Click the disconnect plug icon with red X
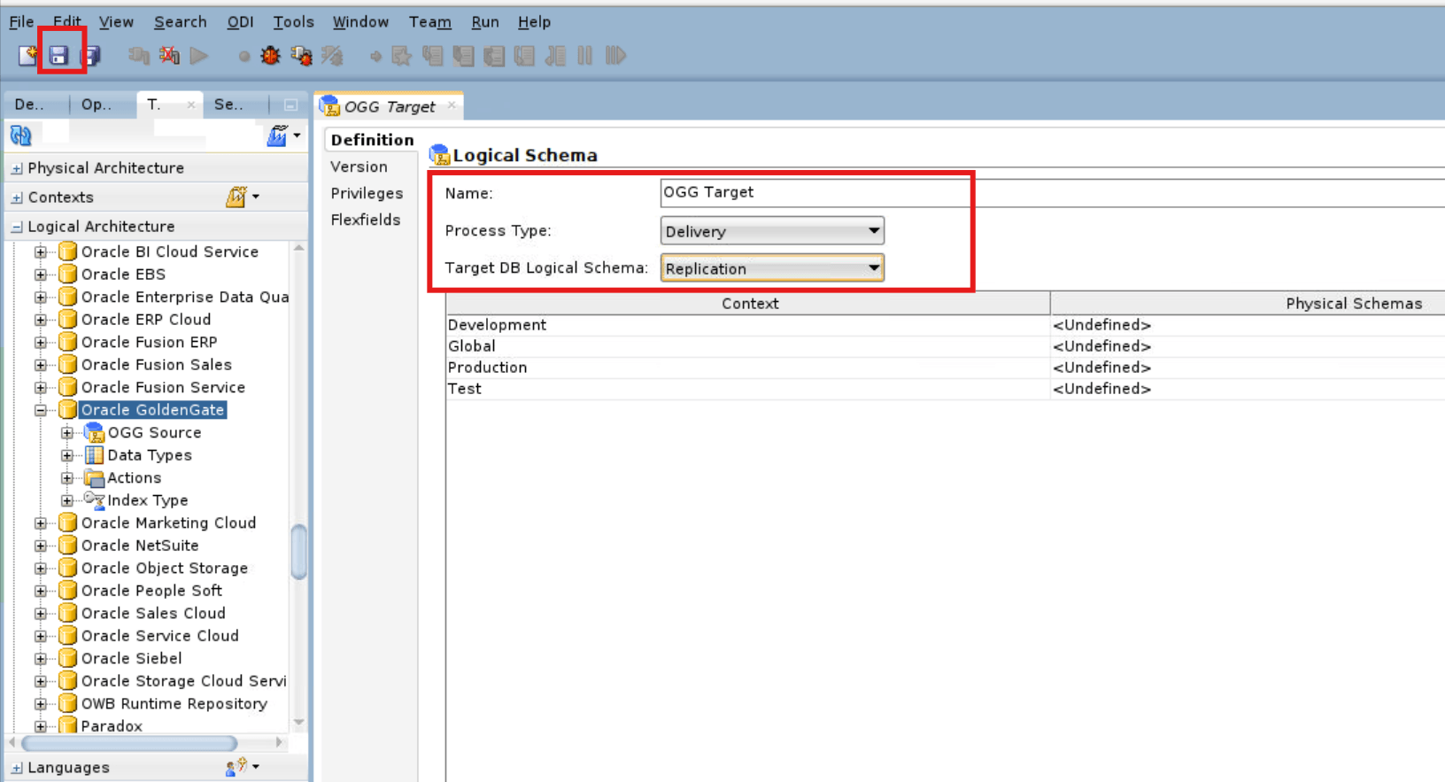1445x782 pixels. click(x=169, y=56)
